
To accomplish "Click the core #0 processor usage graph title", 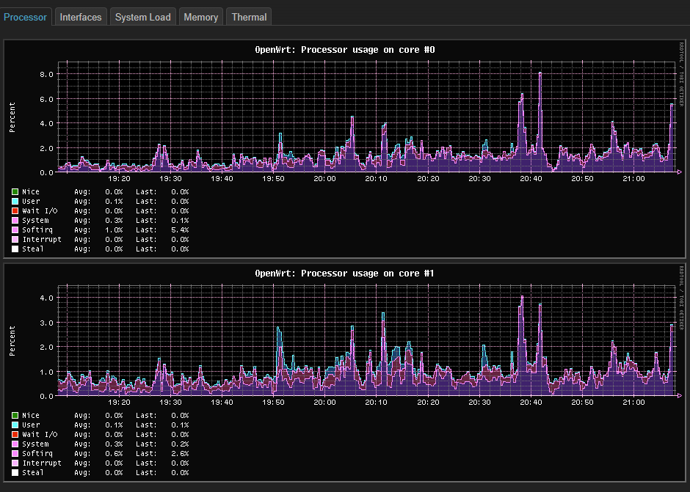I will pyautogui.click(x=344, y=50).
